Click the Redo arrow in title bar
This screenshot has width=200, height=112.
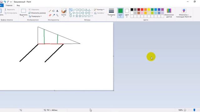point(8,2)
